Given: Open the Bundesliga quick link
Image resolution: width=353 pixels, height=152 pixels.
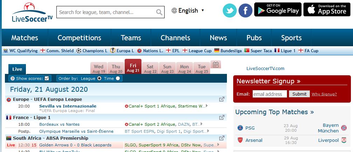Looking at the screenshot, I should pos(228,51).
